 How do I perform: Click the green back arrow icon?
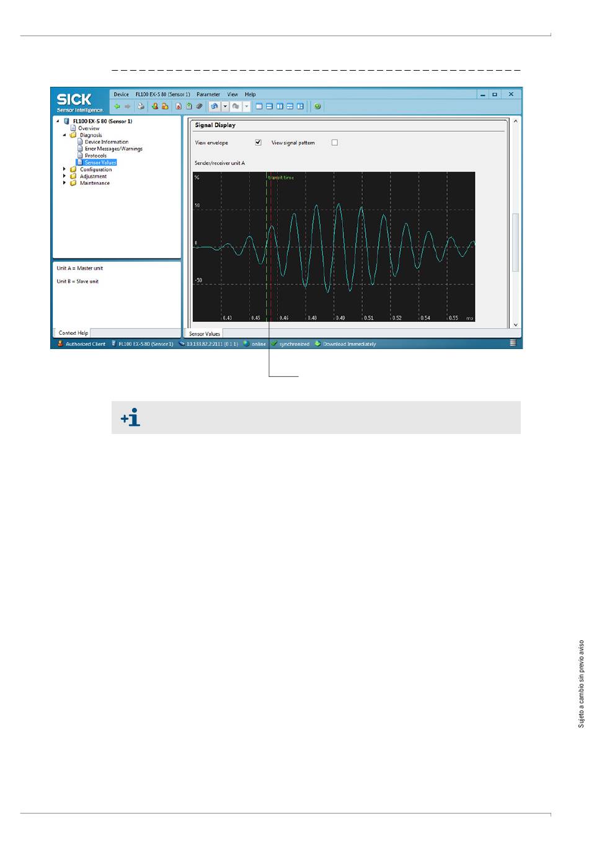117,107
